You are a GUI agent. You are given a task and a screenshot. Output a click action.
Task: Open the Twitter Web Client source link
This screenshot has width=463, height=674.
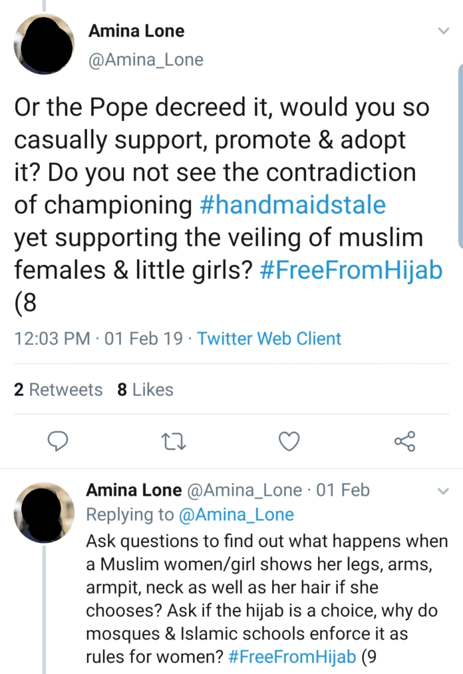tap(269, 339)
